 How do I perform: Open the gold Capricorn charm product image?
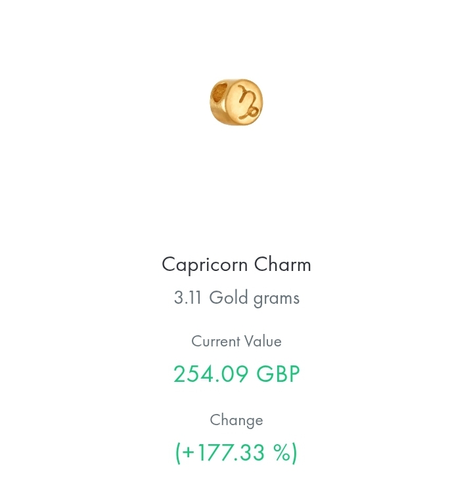click(236, 102)
